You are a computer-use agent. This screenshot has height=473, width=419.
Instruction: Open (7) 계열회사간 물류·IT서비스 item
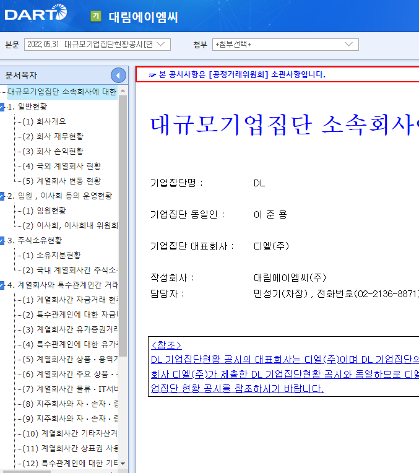pos(70,389)
